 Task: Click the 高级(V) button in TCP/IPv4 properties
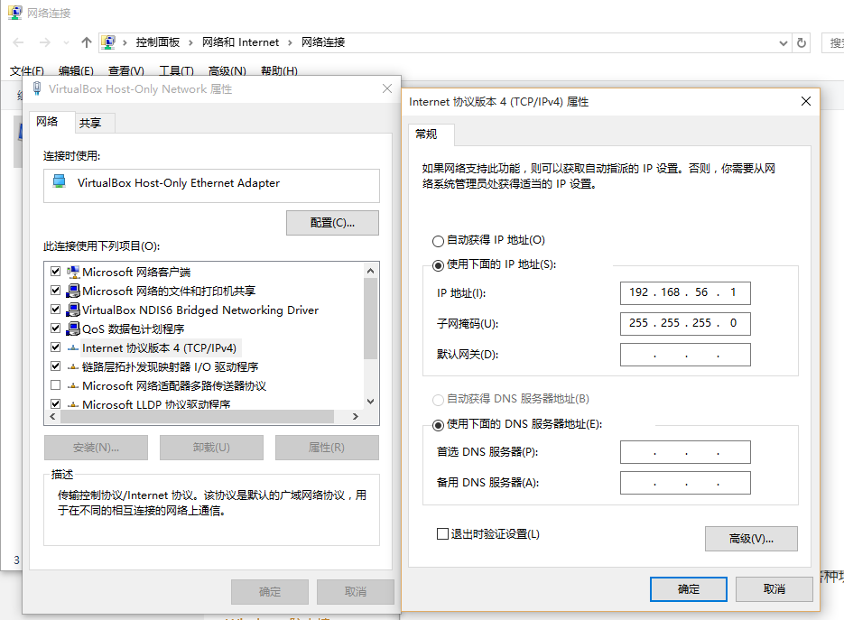click(x=751, y=539)
